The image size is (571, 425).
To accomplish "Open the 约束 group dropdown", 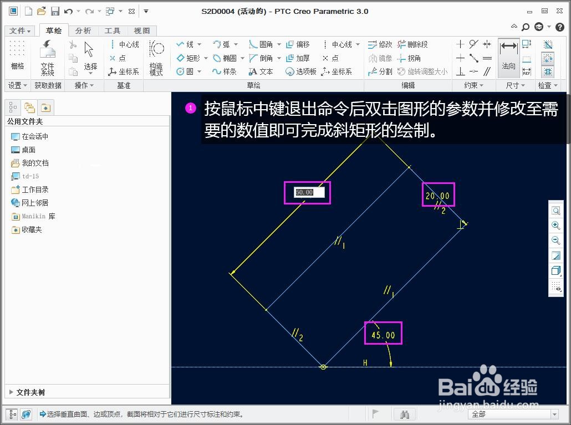I will pos(474,85).
